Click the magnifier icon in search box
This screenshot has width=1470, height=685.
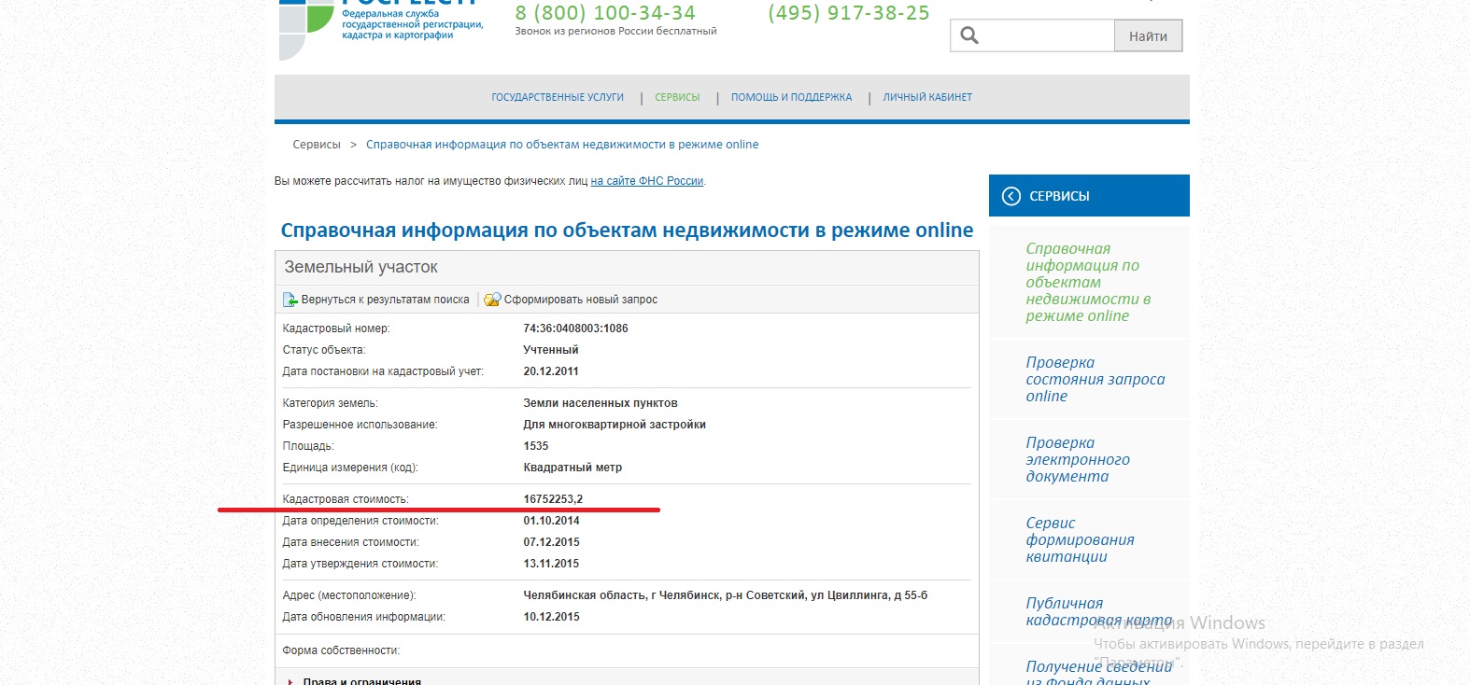969,35
